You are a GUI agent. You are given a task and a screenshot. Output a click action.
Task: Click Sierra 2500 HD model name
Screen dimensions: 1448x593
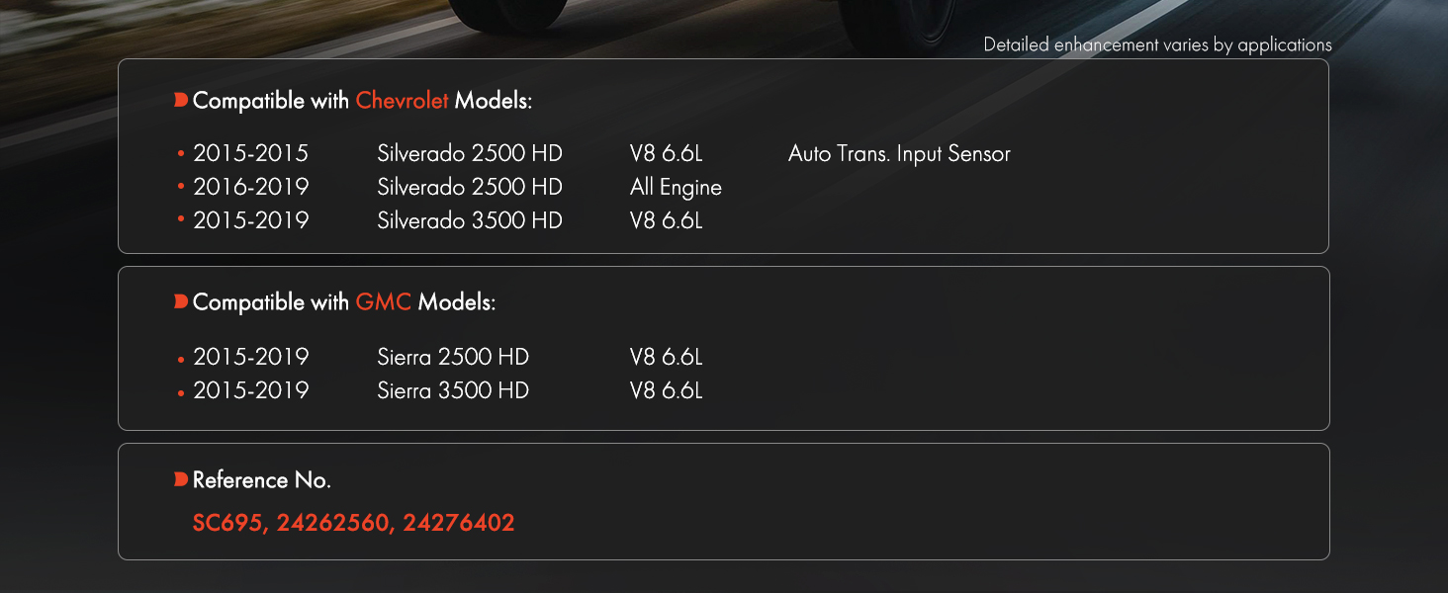[453, 357]
